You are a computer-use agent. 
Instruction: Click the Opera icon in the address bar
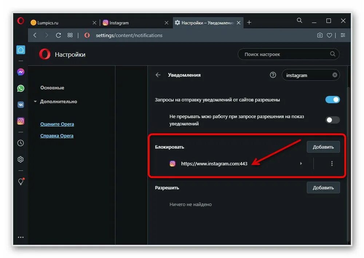click(87, 35)
